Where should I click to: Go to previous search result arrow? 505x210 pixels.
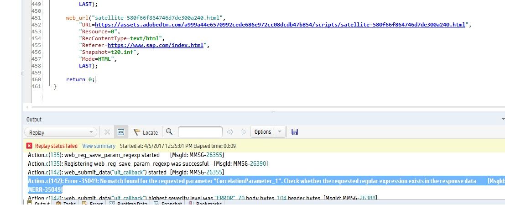coord(230,132)
